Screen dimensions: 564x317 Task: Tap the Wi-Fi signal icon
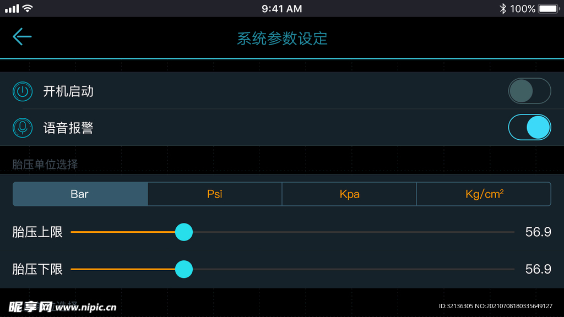[28, 8]
